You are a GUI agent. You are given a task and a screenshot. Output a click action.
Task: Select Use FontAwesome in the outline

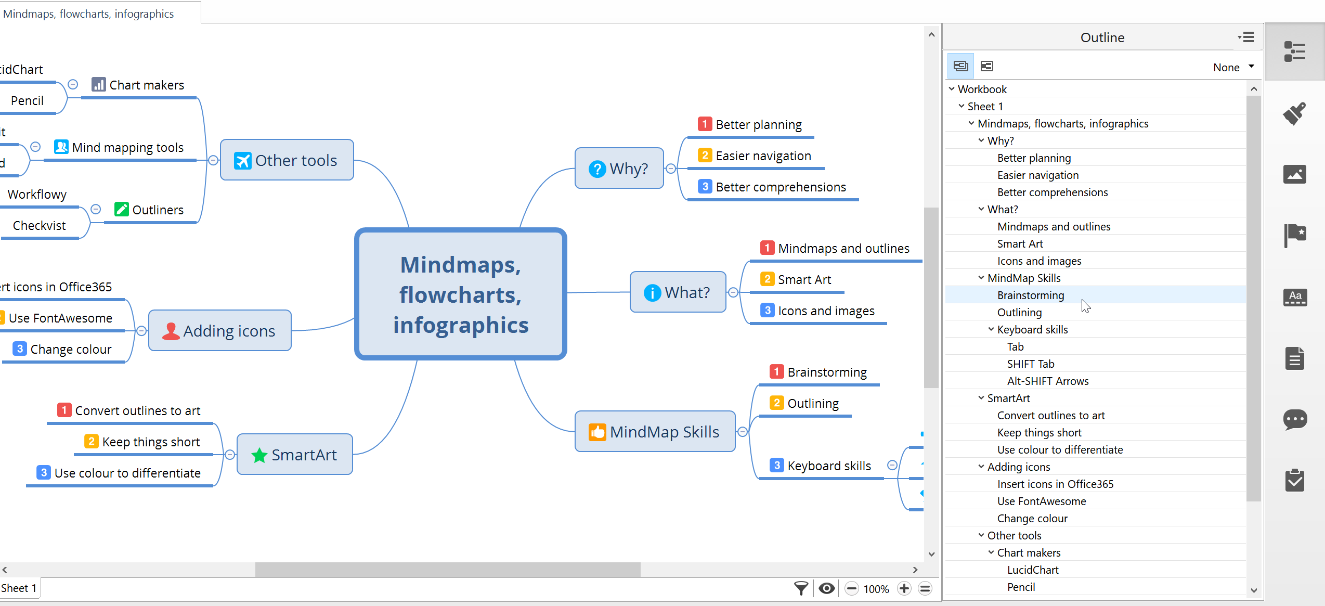click(1095, 501)
